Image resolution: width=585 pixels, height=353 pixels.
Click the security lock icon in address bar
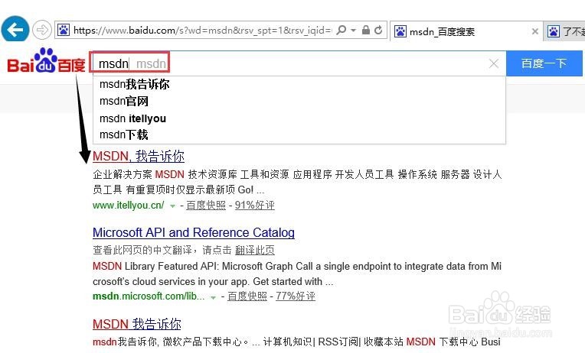tap(366, 30)
